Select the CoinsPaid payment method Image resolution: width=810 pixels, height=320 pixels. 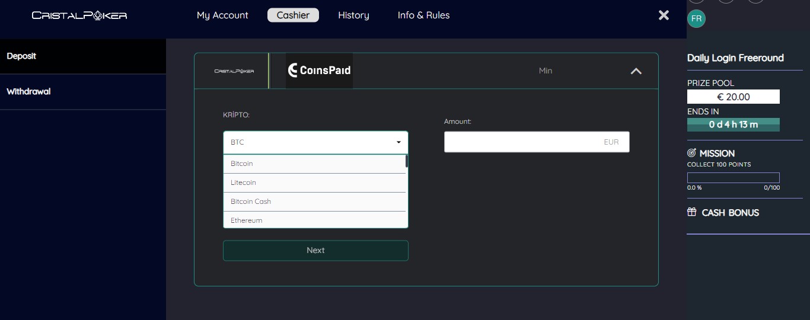[319, 71]
